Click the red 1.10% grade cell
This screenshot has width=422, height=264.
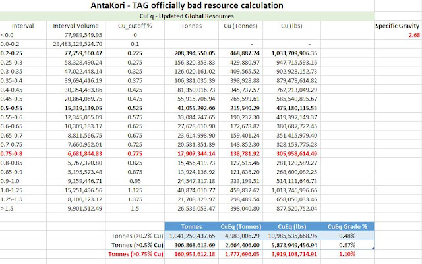tap(347, 254)
